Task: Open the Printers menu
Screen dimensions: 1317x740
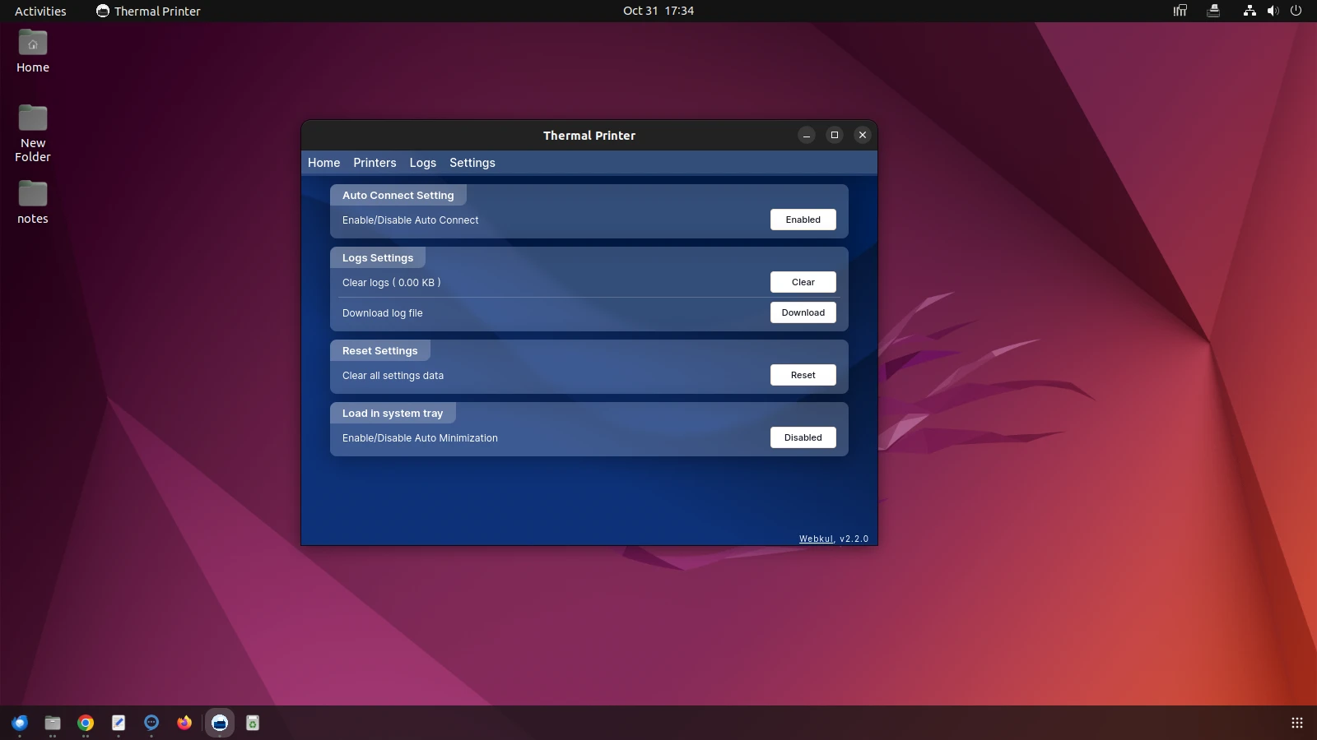Action: pos(375,163)
